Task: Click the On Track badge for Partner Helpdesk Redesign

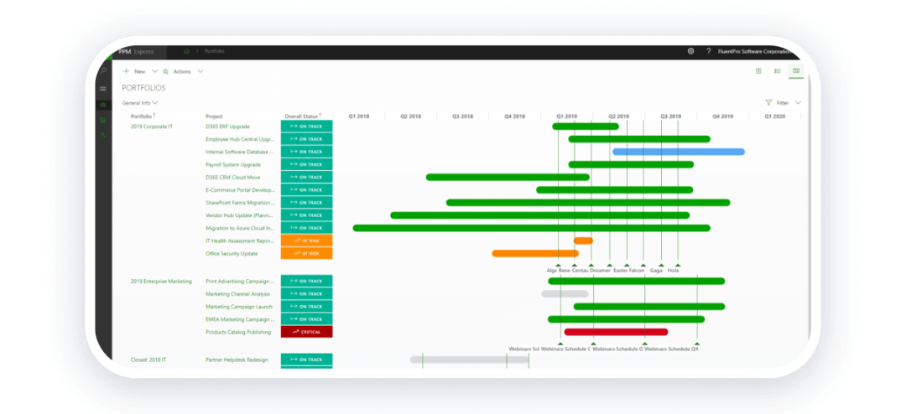Action: click(x=307, y=360)
